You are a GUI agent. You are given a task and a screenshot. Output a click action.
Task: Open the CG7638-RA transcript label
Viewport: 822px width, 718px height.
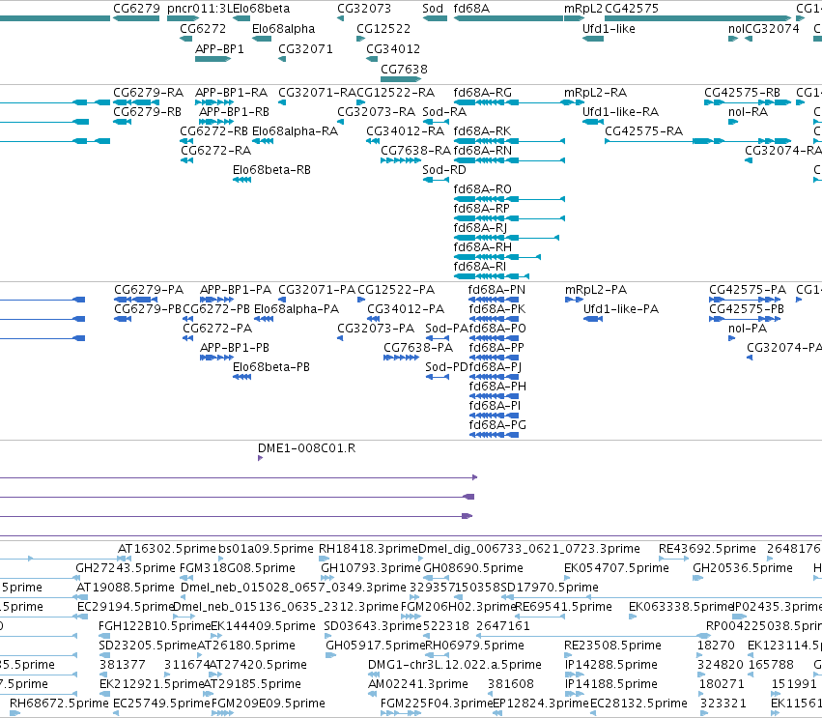(x=415, y=151)
